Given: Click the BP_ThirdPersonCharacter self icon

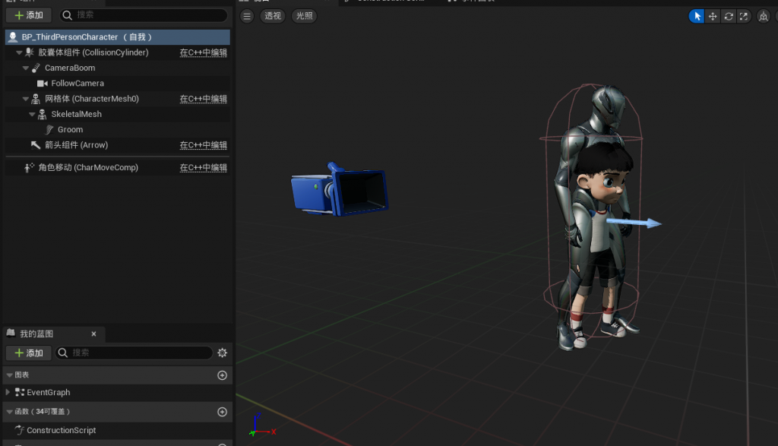Looking at the screenshot, I should [13, 36].
